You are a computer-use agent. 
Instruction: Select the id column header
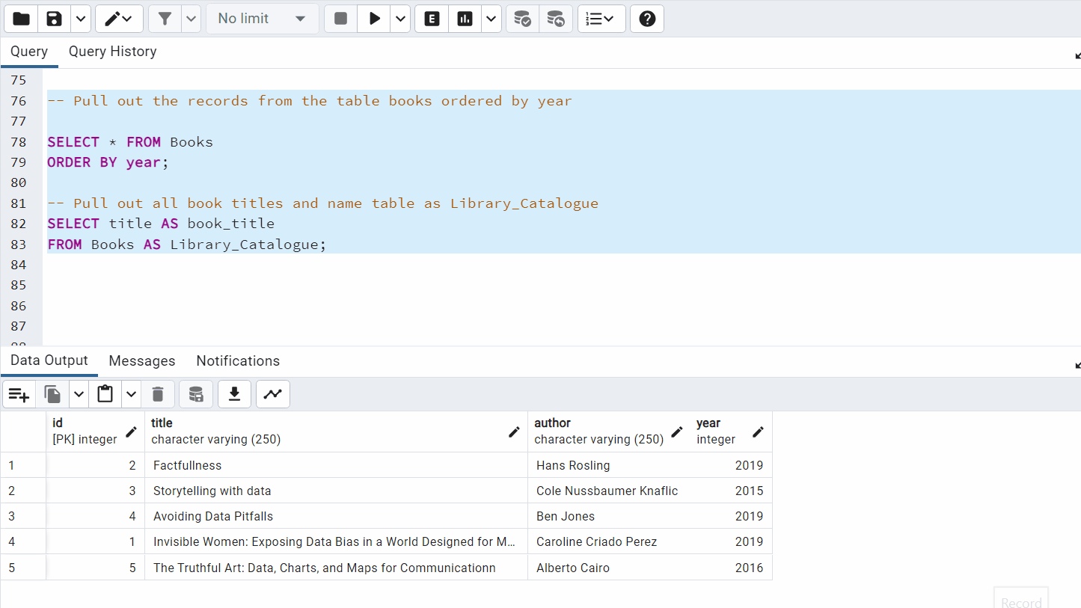(95, 432)
